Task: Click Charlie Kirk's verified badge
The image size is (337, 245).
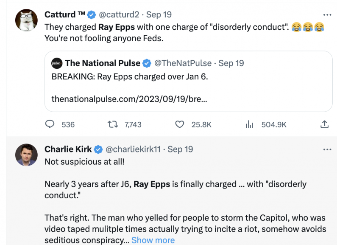Action: pyautogui.click(x=98, y=149)
